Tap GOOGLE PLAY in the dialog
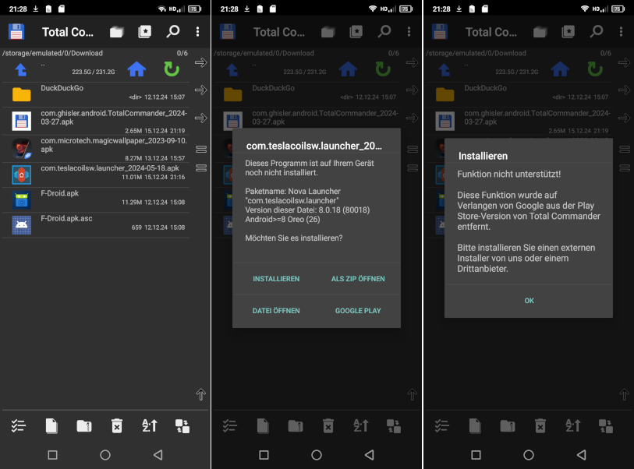 point(358,311)
